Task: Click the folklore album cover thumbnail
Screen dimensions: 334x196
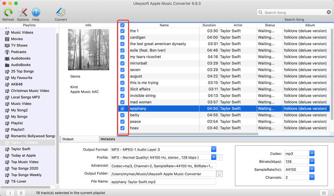Action: click(89, 50)
